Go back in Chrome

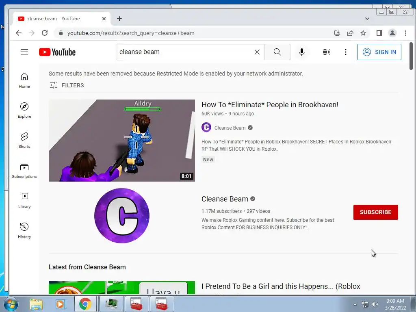pyautogui.click(x=19, y=33)
